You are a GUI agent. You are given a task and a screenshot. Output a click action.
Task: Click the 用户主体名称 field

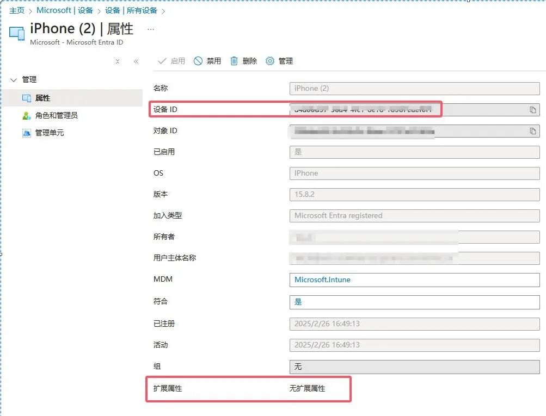point(414,258)
